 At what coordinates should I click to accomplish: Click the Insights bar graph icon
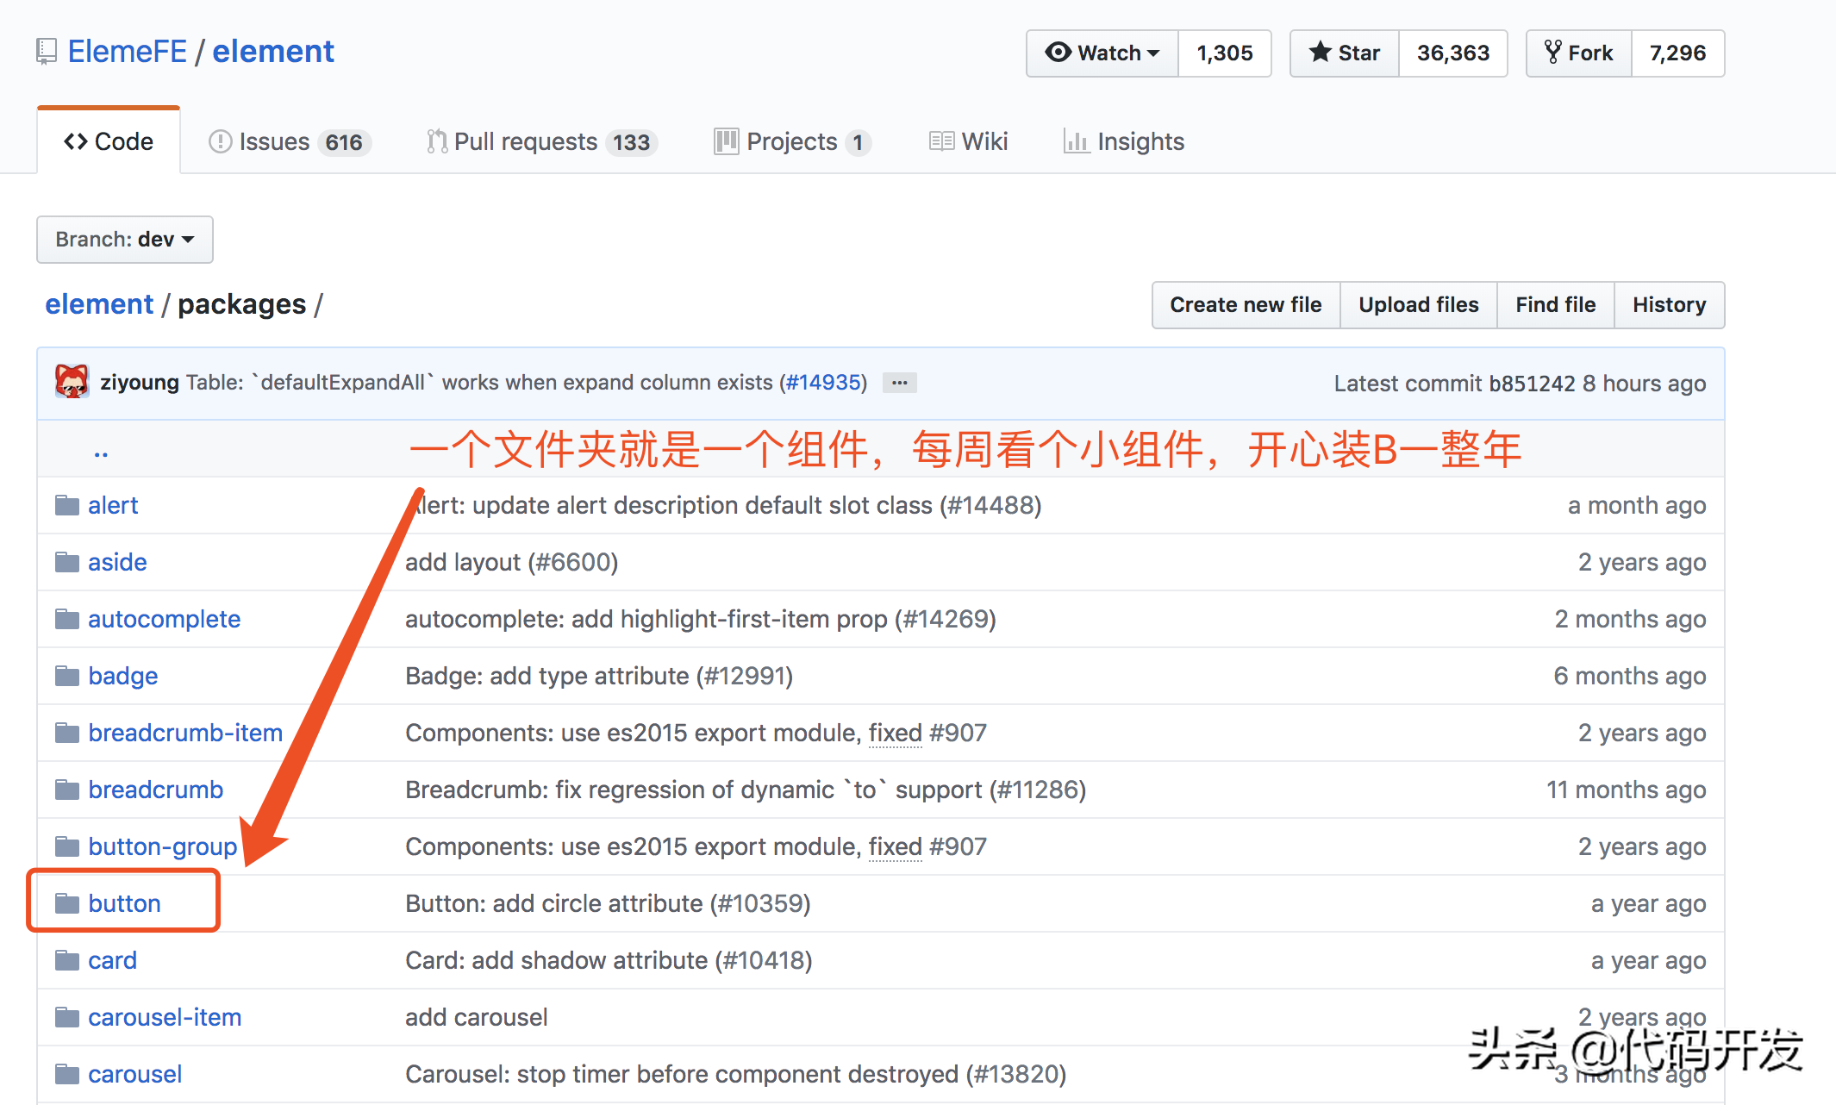pos(1076,141)
